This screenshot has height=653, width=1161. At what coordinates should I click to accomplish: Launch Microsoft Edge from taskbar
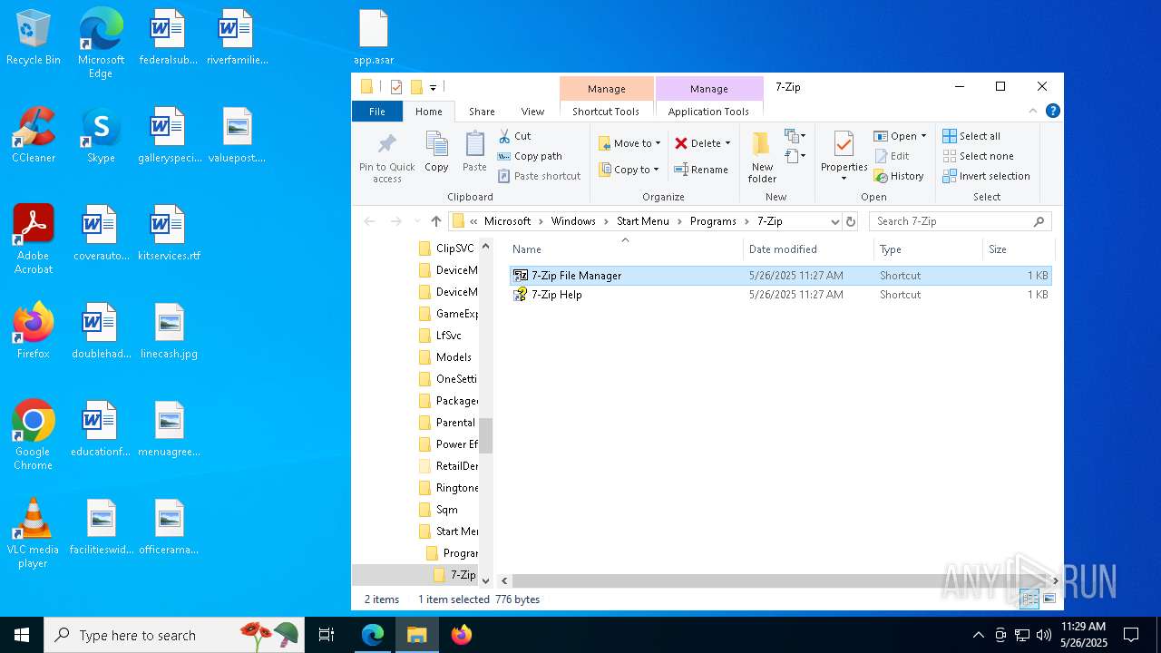coord(373,635)
